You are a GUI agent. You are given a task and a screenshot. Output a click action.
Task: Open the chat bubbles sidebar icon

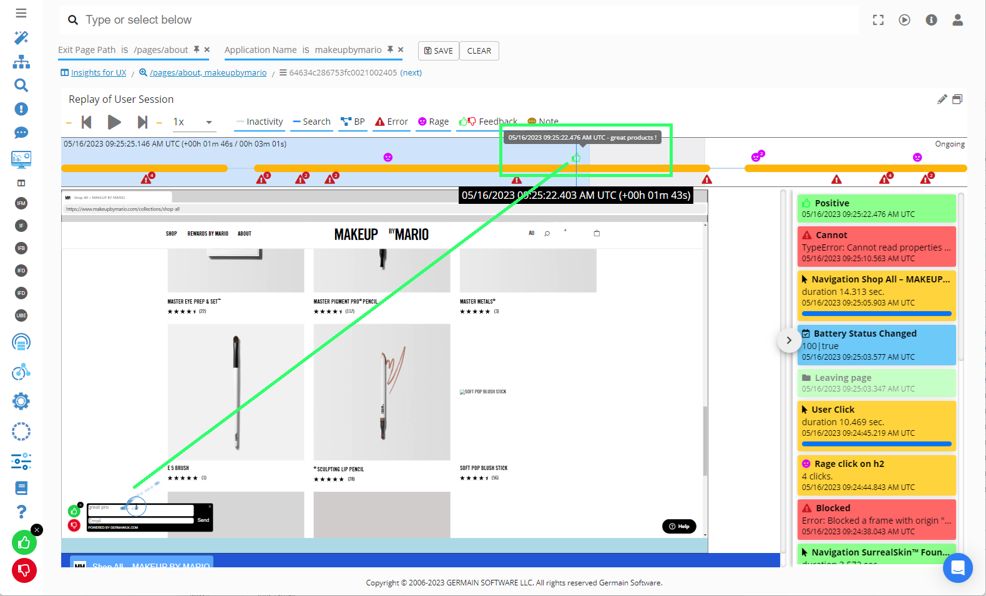pos(21,133)
